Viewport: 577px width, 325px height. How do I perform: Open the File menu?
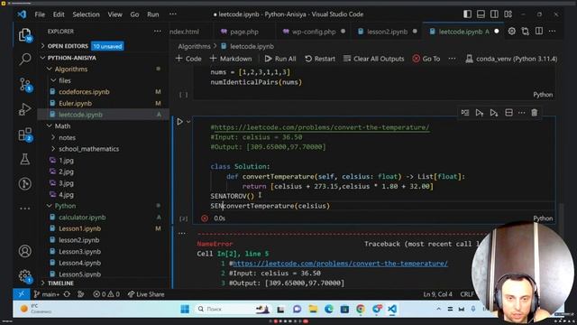[40, 14]
